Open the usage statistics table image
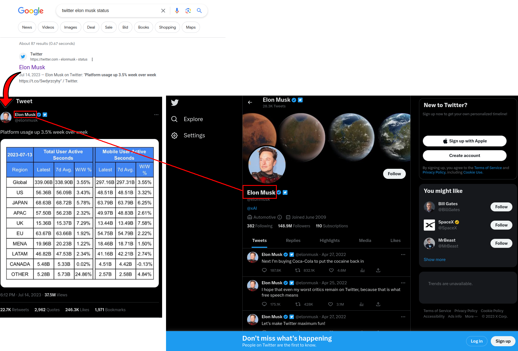518x351 pixels. coord(80,213)
